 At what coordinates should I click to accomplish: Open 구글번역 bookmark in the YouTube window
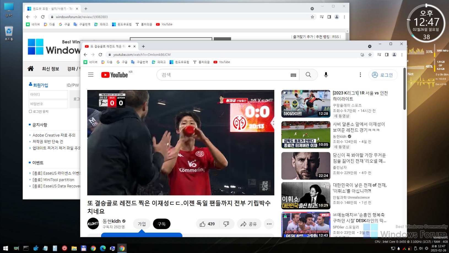(139, 62)
